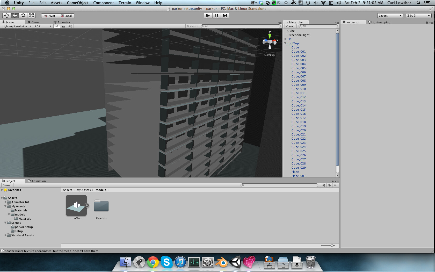Open Google Chrome from the Dock
The image size is (435, 272).
click(x=153, y=262)
